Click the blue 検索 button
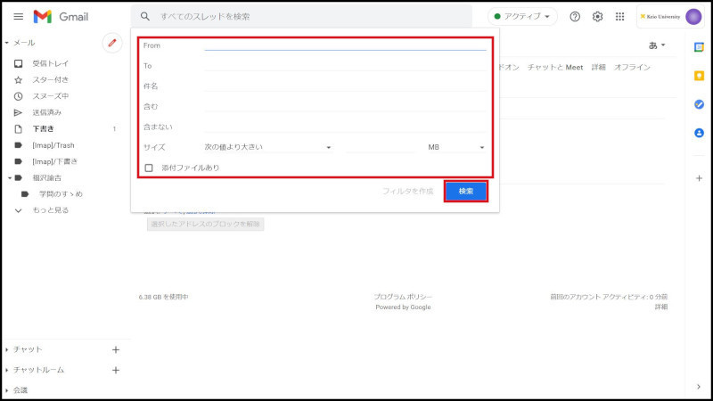The height and width of the screenshot is (401, 713). [x=465, y=192]
